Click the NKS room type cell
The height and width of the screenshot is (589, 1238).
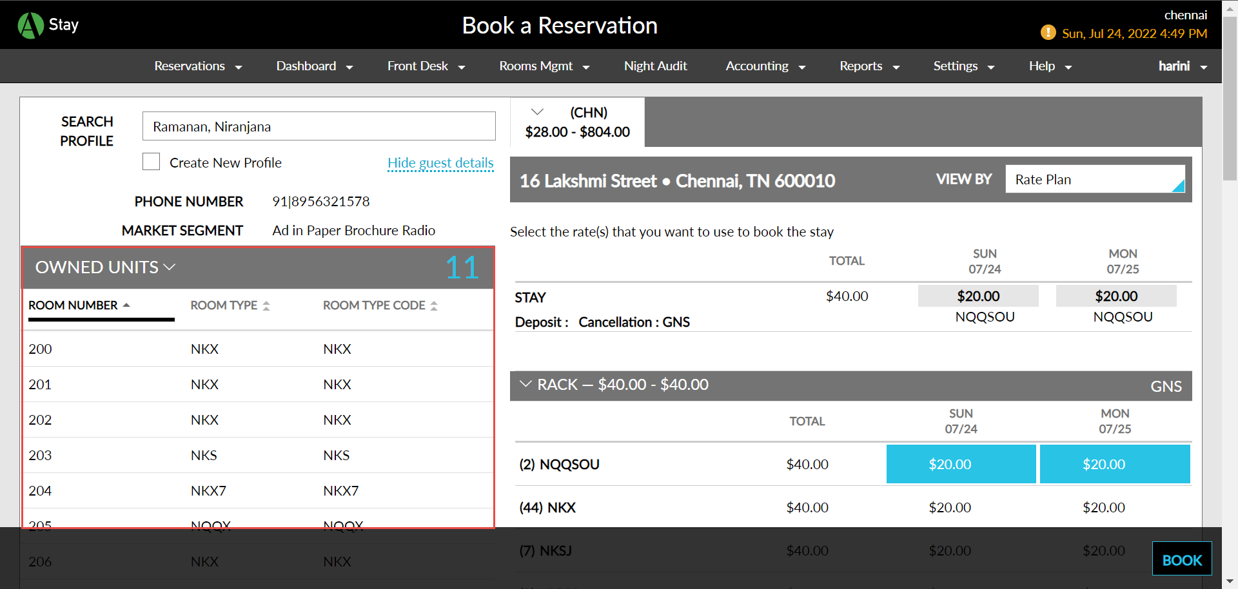coord(204,455)
